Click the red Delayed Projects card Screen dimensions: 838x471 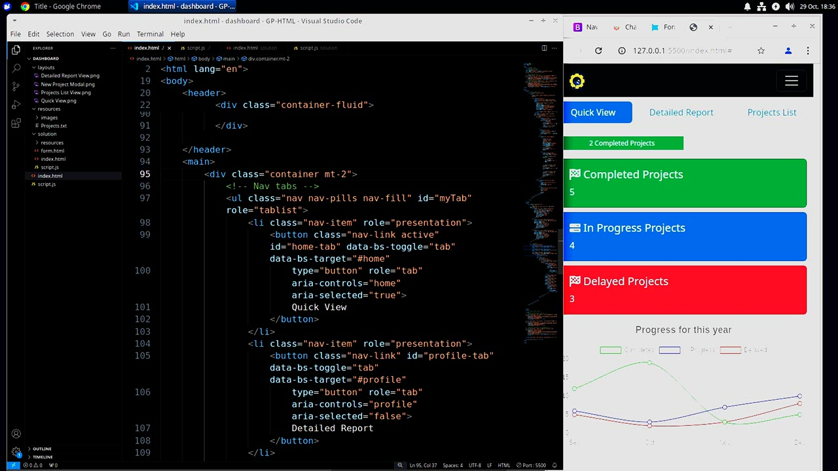click(x=685, y=290)
